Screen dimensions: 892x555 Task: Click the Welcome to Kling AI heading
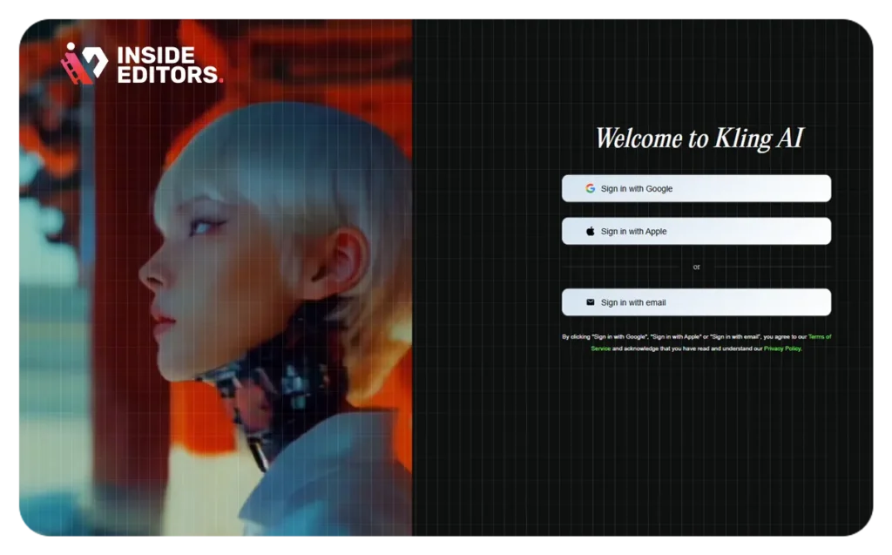coord(699,139)
